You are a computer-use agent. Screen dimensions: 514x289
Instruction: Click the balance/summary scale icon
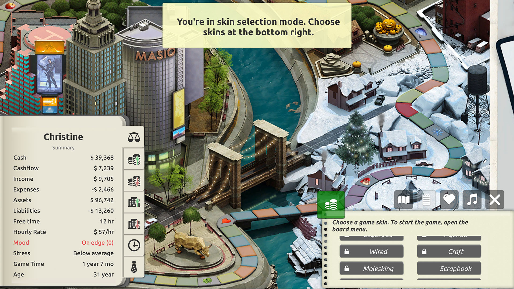pyautogui.click(x=134, y=137)
